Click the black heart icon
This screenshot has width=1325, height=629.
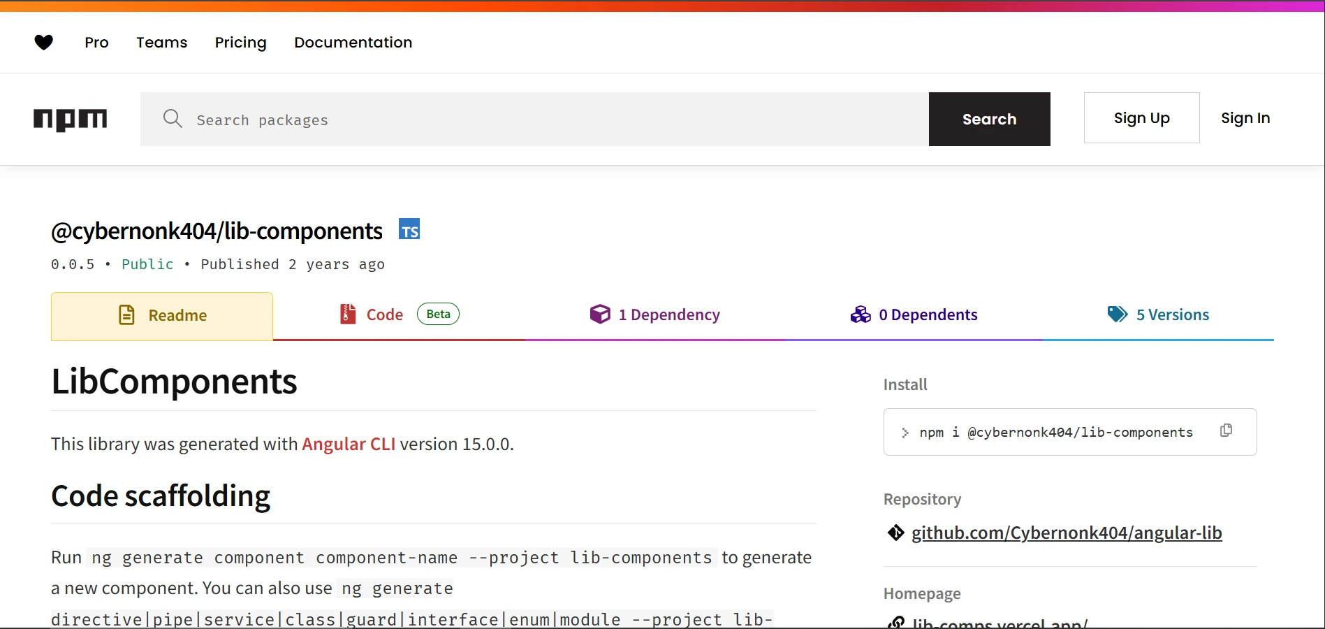click(x=44, y=43)
